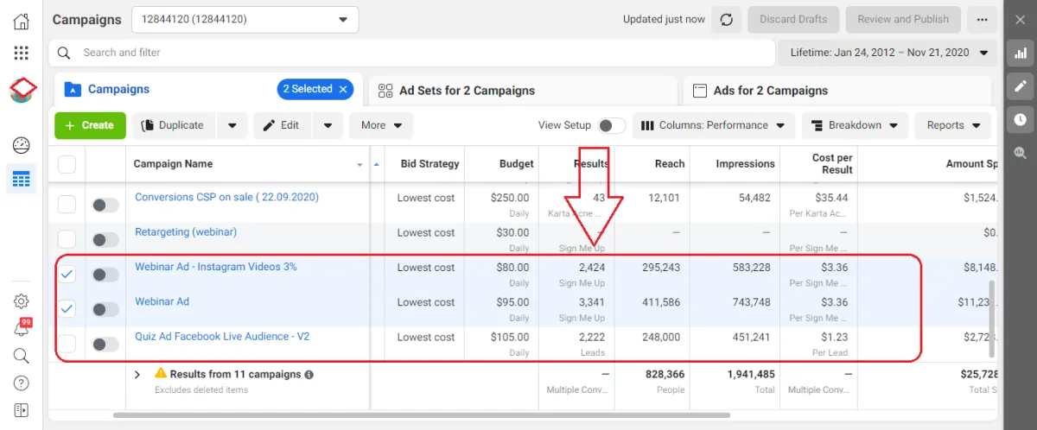Image resolution: width=1037 pixels, height=430 pixels.
Task: Open the Breakdown dropdown
Action: pos(855,125)
